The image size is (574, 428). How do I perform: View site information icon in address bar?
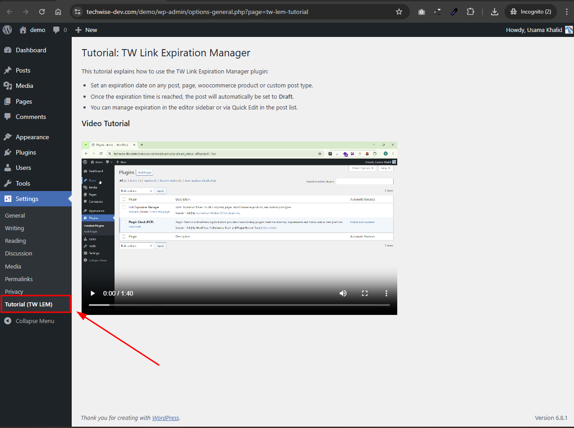[x=78, y=12]
